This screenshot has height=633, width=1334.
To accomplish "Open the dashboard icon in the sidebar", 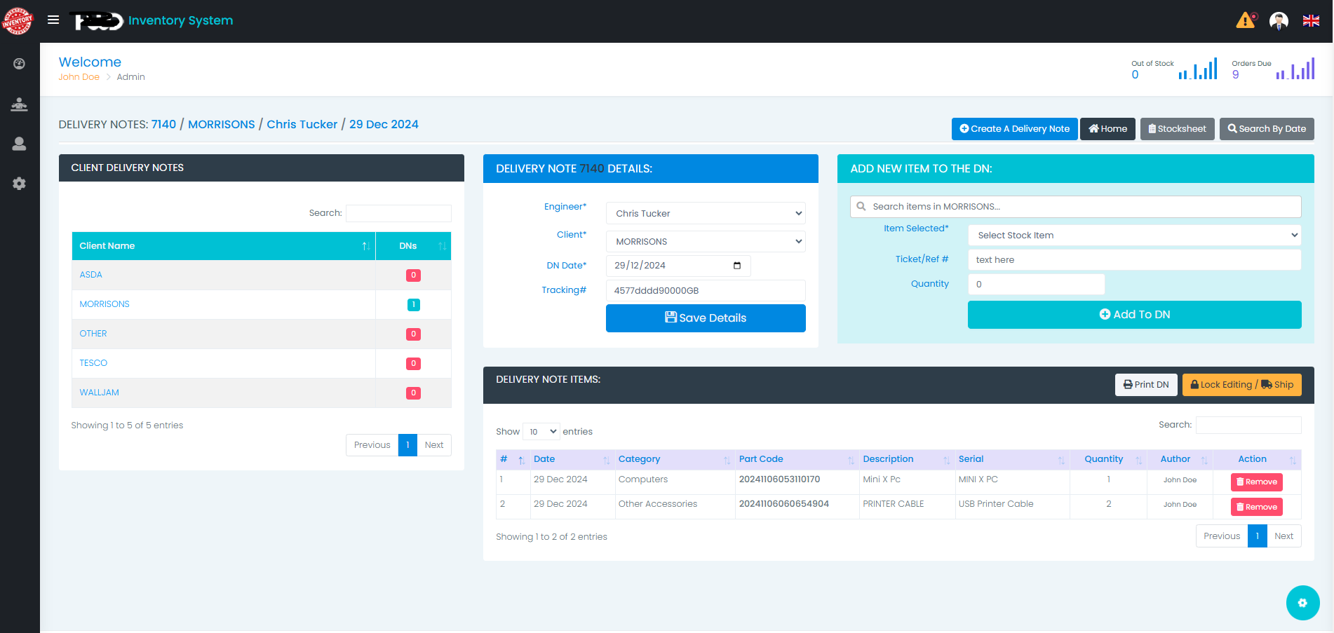I will (20, 64).
